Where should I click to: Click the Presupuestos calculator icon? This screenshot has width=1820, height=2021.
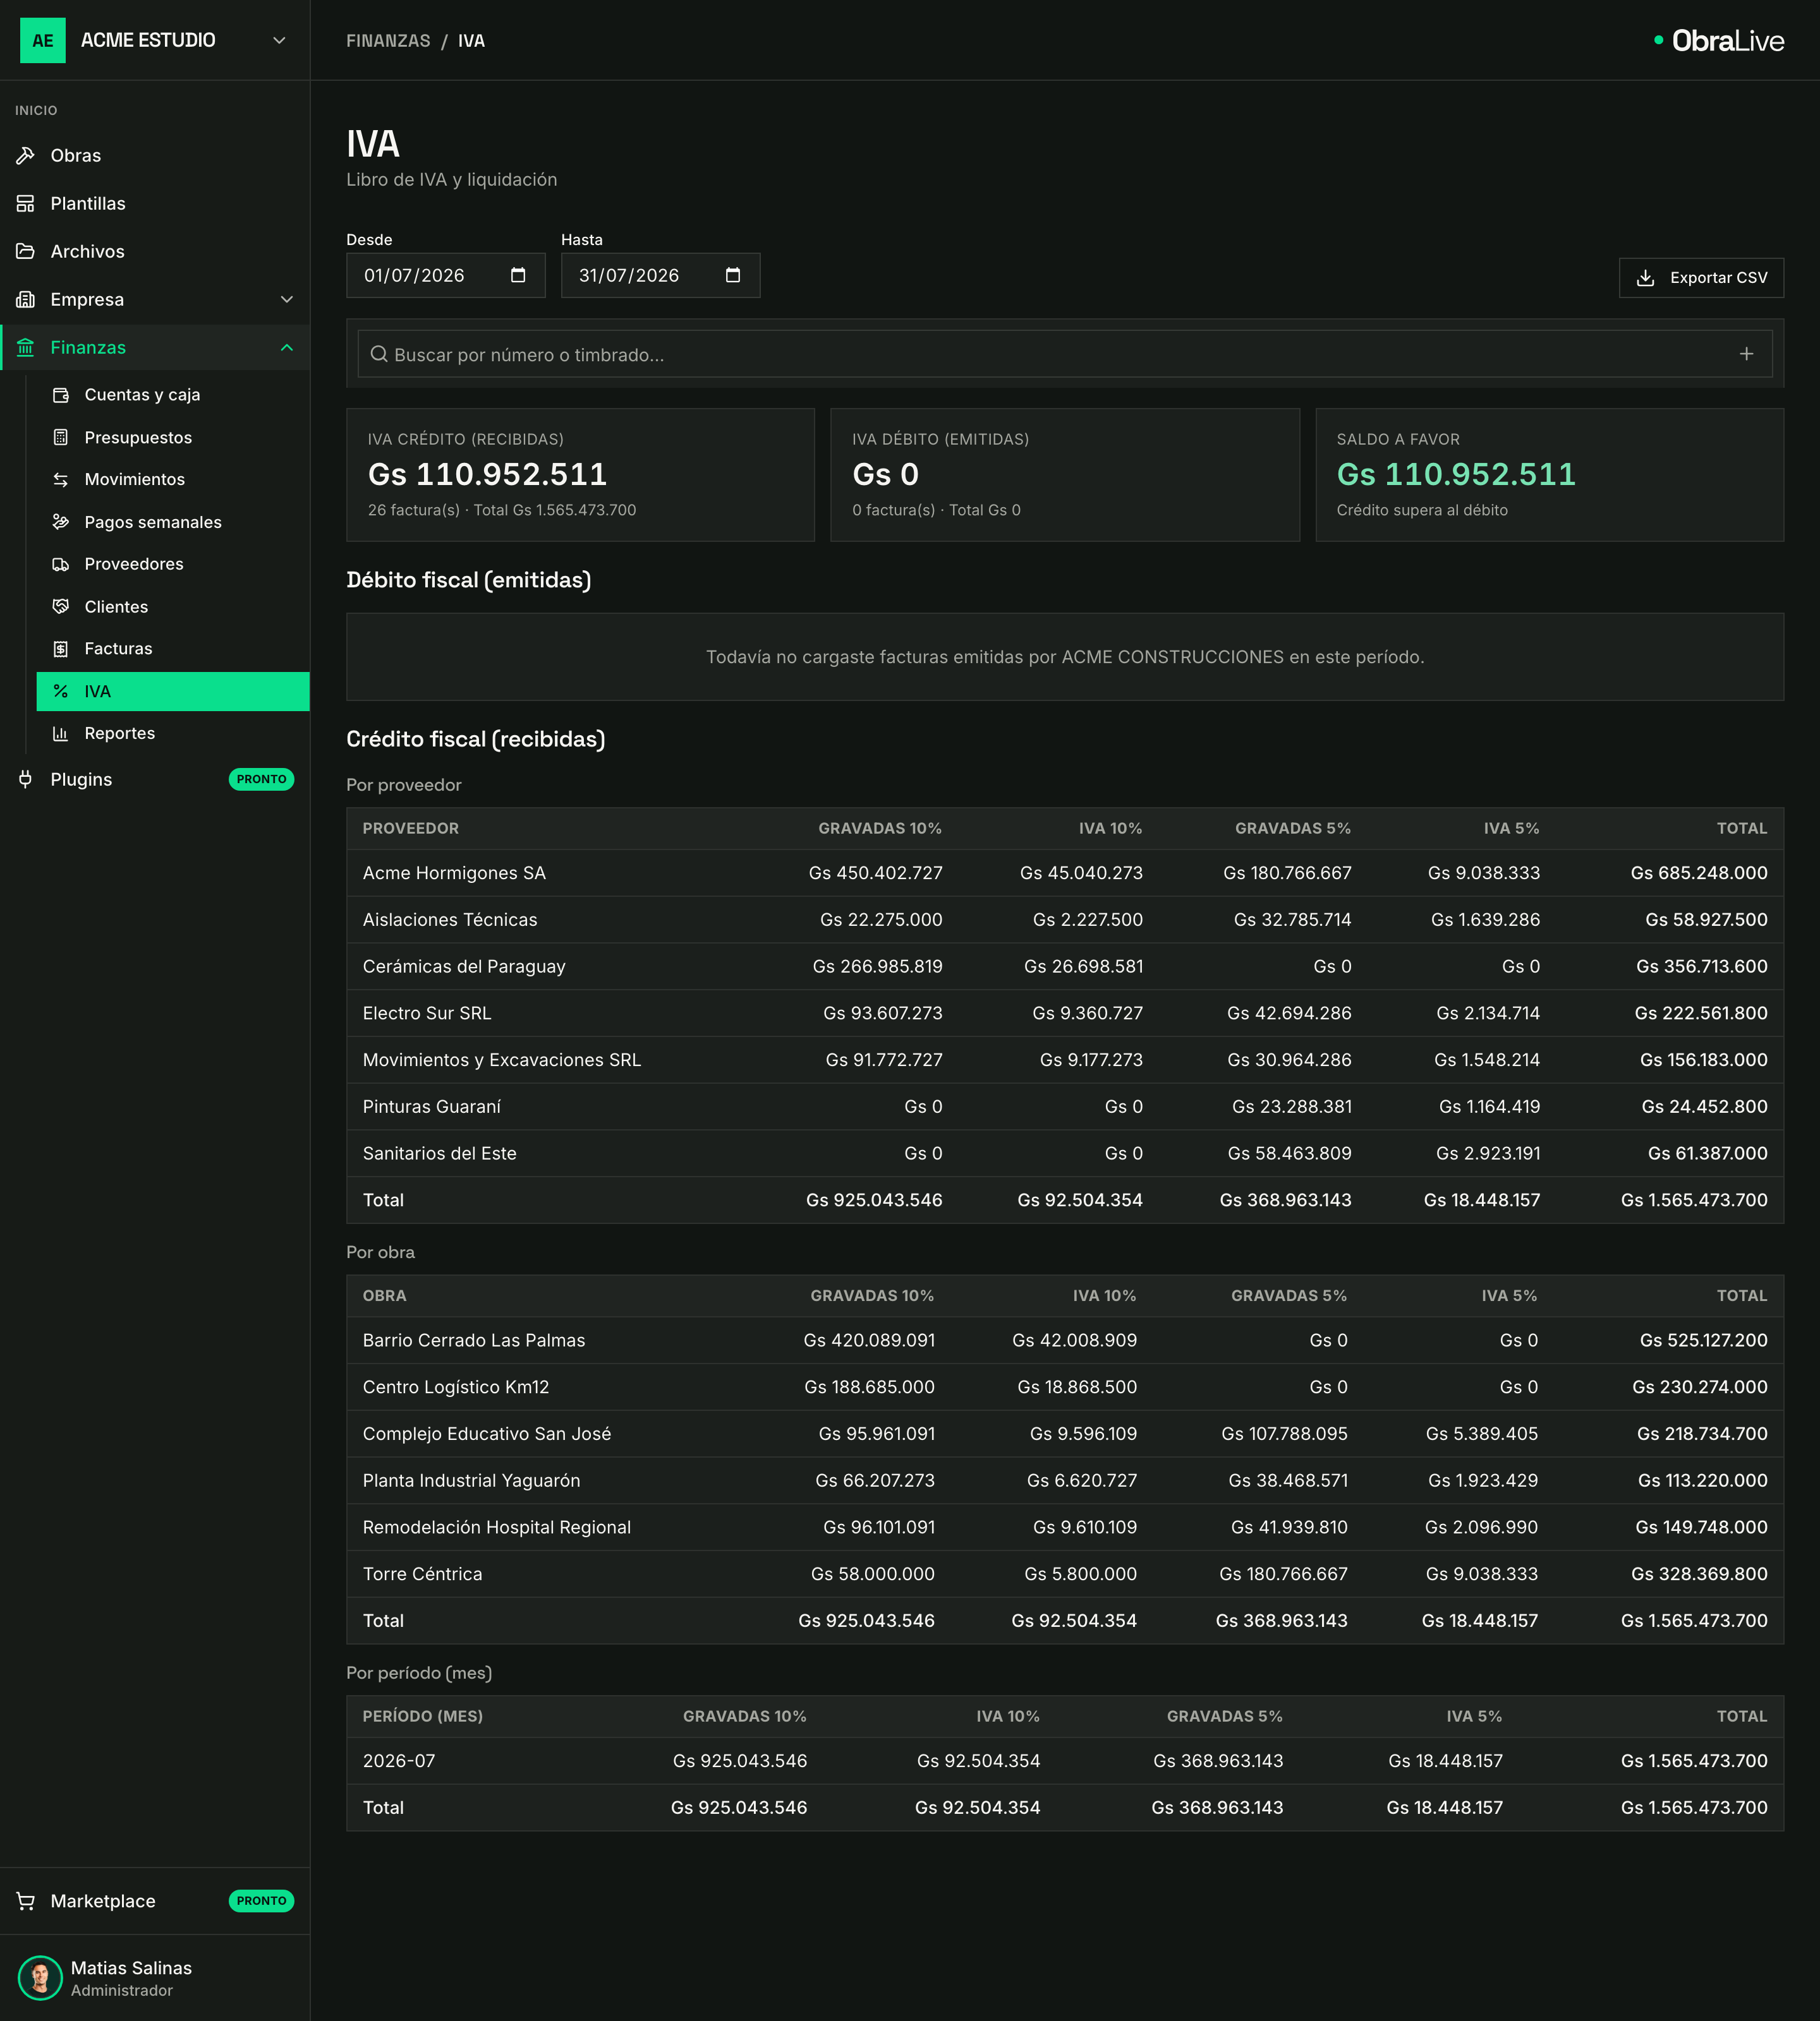(x=61, y=437)
